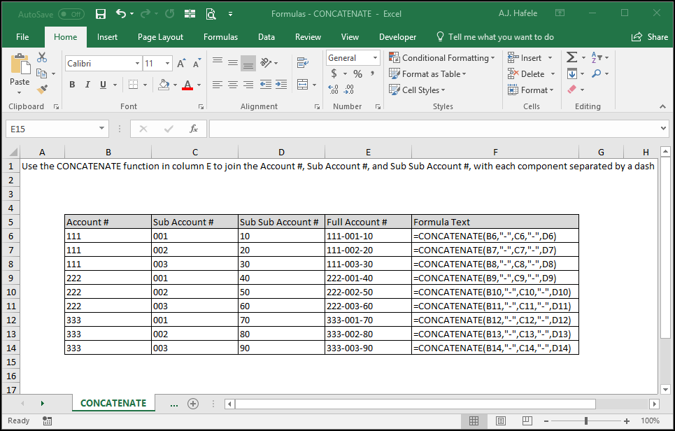675x431 pixels.
Task: Click the Save icon in title bar
Action: pos(100,14)
